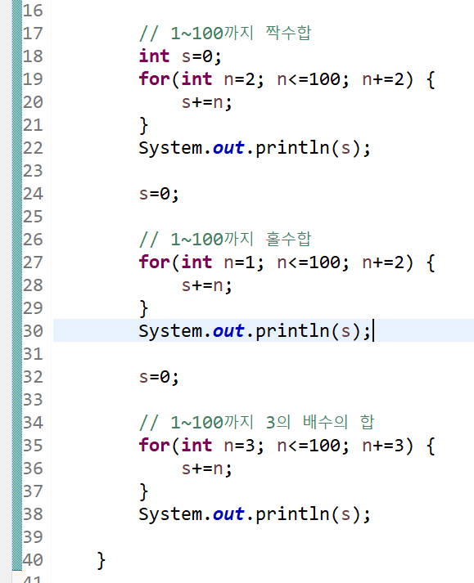Click the "out" field on line 22
This screenshot has height=583, width=474.
point(228,148)
